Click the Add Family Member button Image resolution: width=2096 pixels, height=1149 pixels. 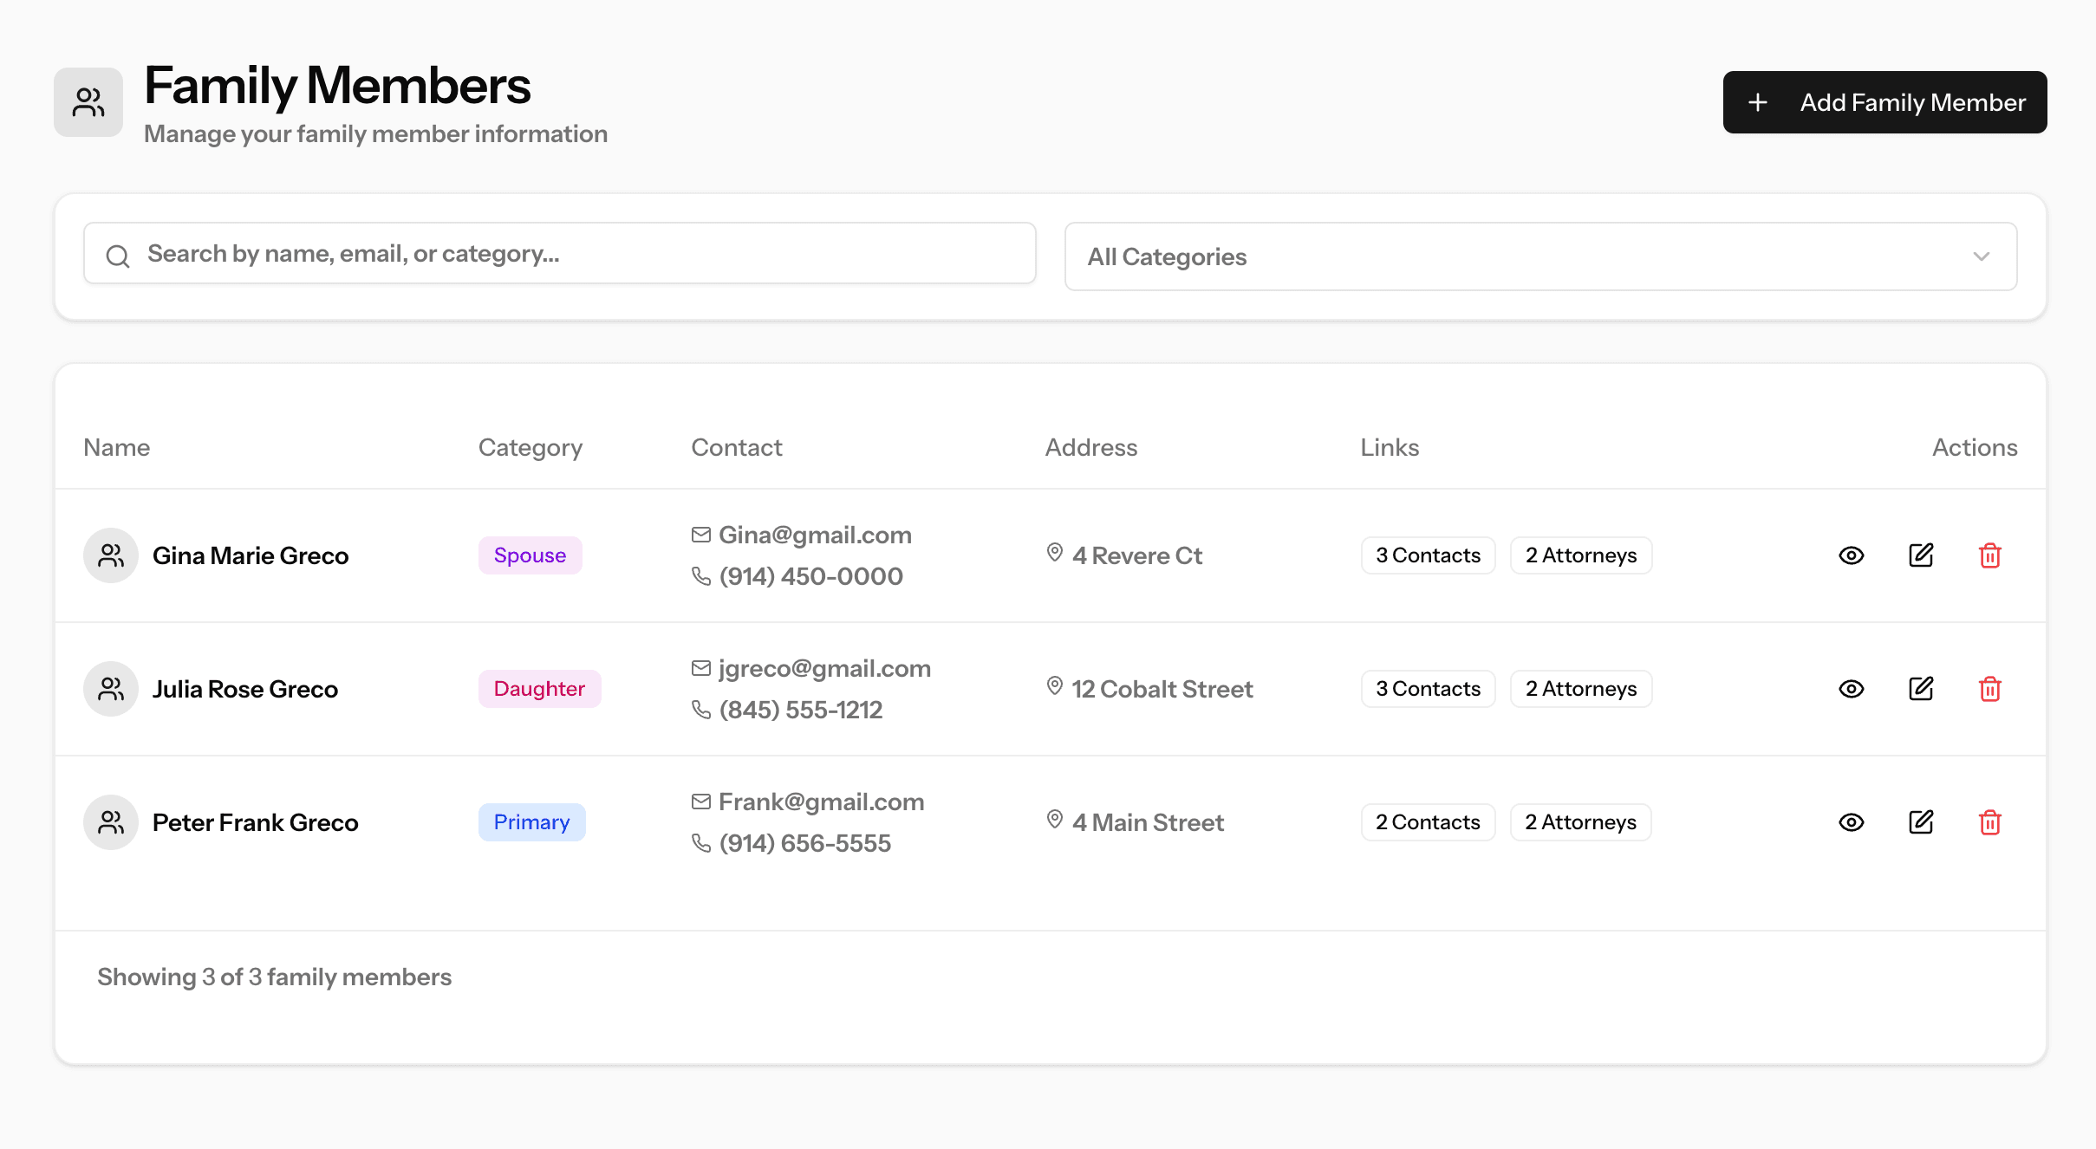1884,102
